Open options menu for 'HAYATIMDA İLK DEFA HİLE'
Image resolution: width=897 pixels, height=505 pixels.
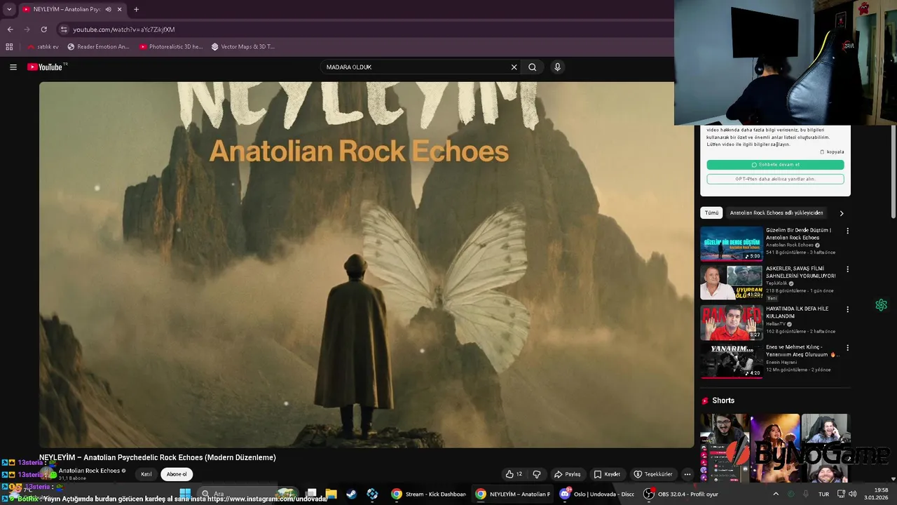pos(847,309)
